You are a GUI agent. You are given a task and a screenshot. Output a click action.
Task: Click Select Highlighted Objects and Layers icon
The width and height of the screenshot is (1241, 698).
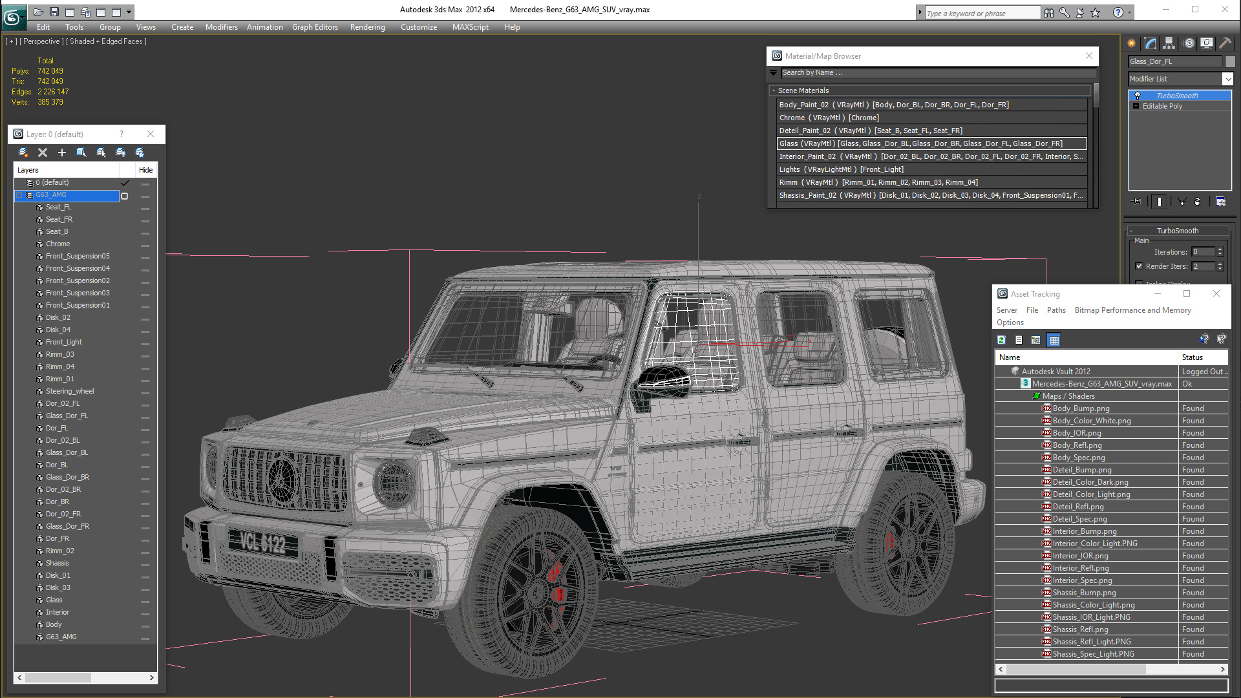pyautogui.click(x=81, y=153)
